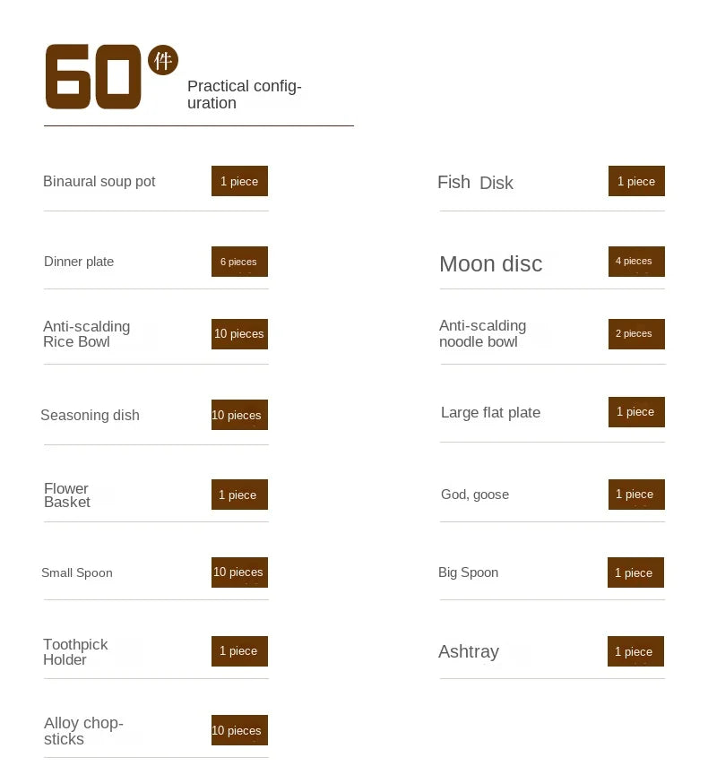Viewport: 708px width, 783px height.
Task: Click the 10 pieces badge beside Small Spoon
Action: pos(239,572)
